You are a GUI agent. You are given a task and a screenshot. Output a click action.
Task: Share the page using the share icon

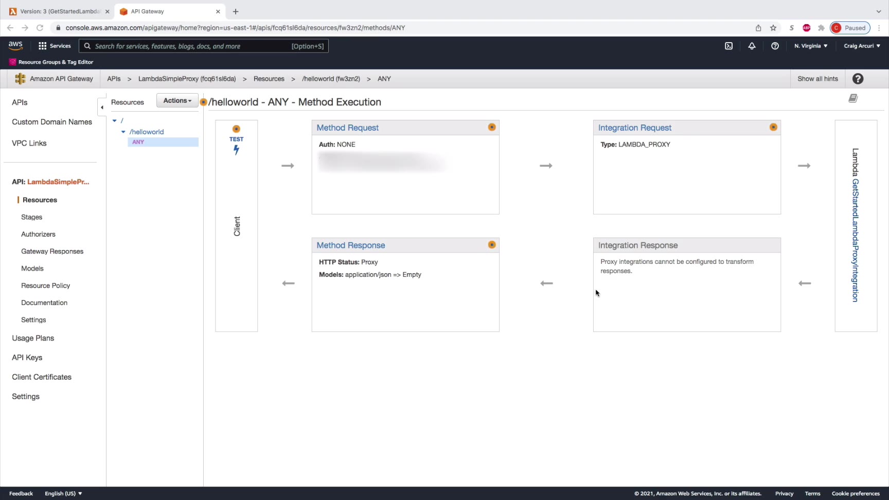[758, 28]
